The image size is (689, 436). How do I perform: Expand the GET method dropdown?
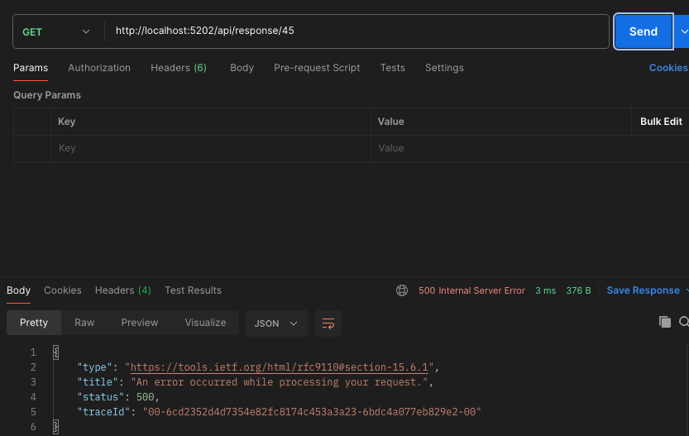click(55, 31)
